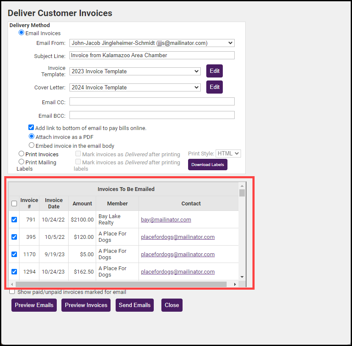
Task: Enable Show paid/unpaid invoices marked for email
Action: 12,292
